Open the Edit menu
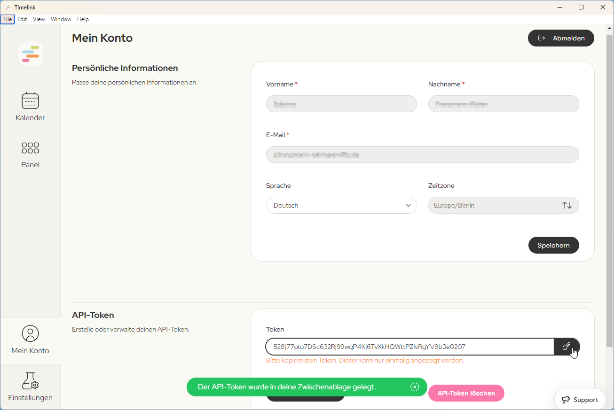Screen dimensions: 614x410 pyautogui.click(x=22, y=19)
